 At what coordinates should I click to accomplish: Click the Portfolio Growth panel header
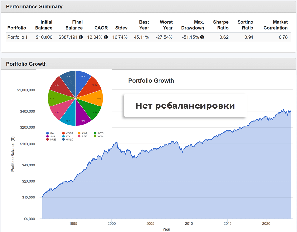(x=26, y=64)
